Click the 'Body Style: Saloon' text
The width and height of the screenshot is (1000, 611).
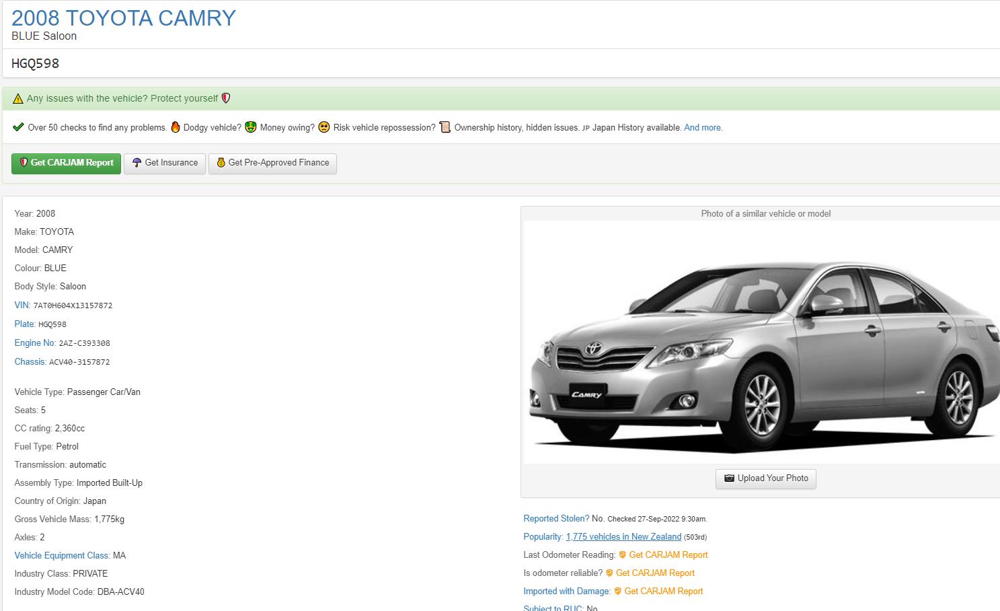point(50,287)
